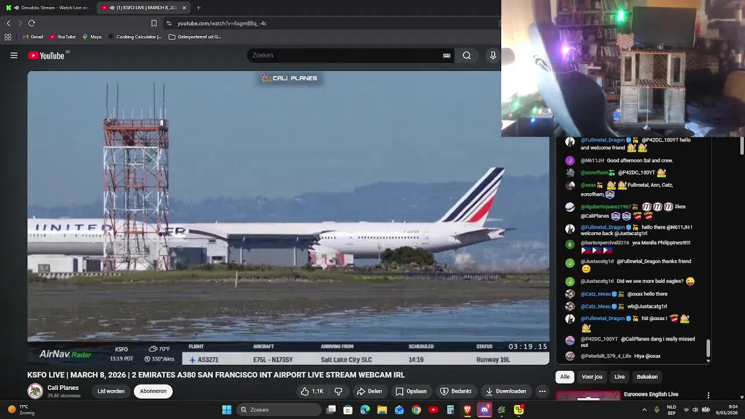Image resolution: width=745 pixels, height=419 pixels.
Task: Open Microsoft Store from the taskbar
Action: (x=348, y=410)
